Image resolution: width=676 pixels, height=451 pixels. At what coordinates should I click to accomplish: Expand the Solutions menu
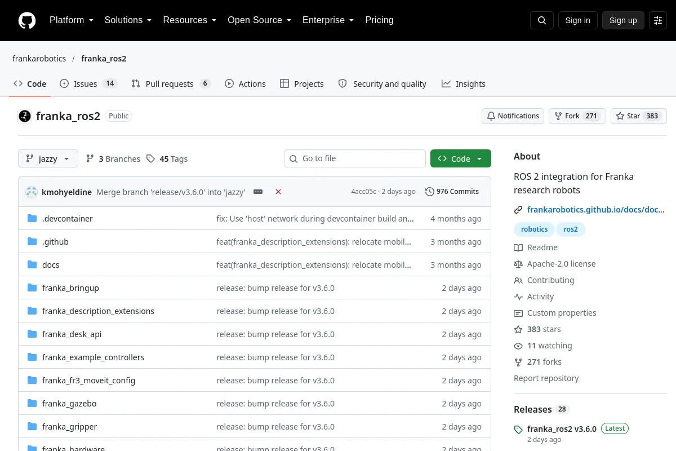128,20
